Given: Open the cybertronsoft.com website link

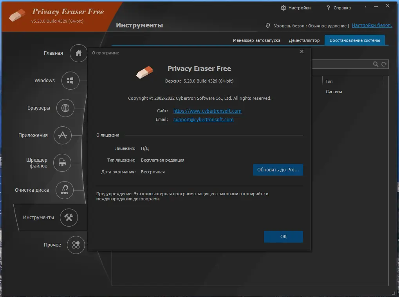Looking at the screenshot, I should click(x=208, y=111).
